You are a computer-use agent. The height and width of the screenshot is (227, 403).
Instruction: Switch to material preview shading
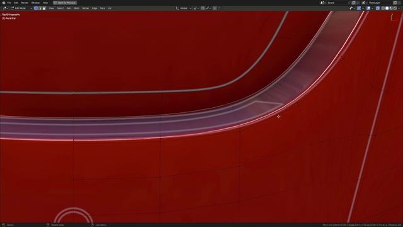coord(391,8)
